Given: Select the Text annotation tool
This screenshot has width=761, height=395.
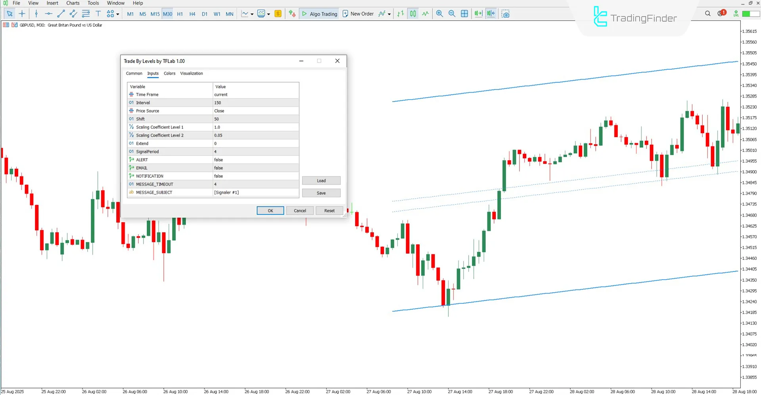Looking at the screenshot, I should [x=98, y=13].
